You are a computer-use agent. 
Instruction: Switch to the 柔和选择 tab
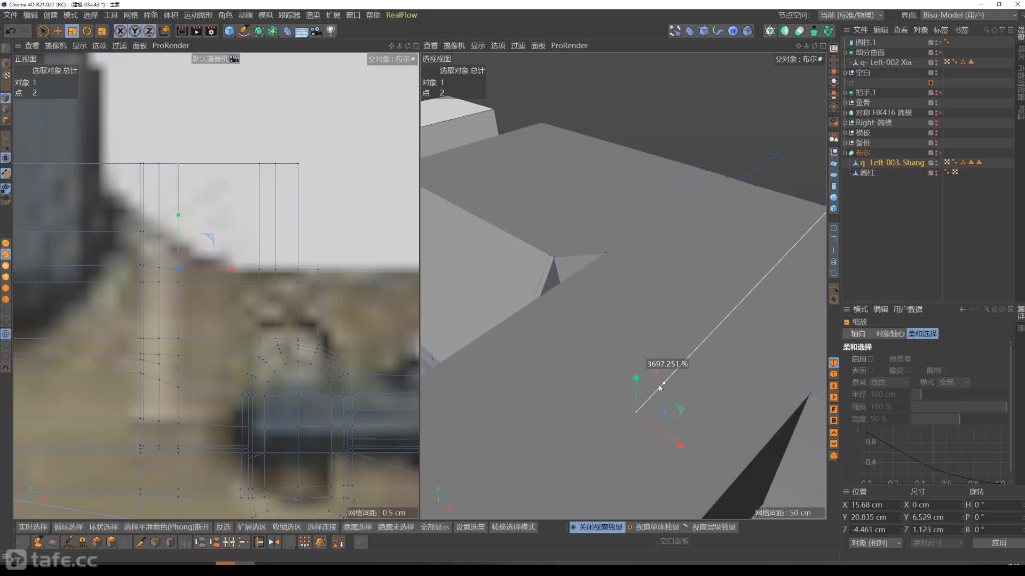click(922, 334)
